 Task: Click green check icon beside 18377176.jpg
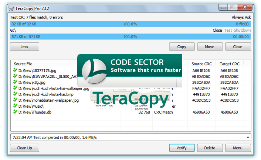click(15, 70)
